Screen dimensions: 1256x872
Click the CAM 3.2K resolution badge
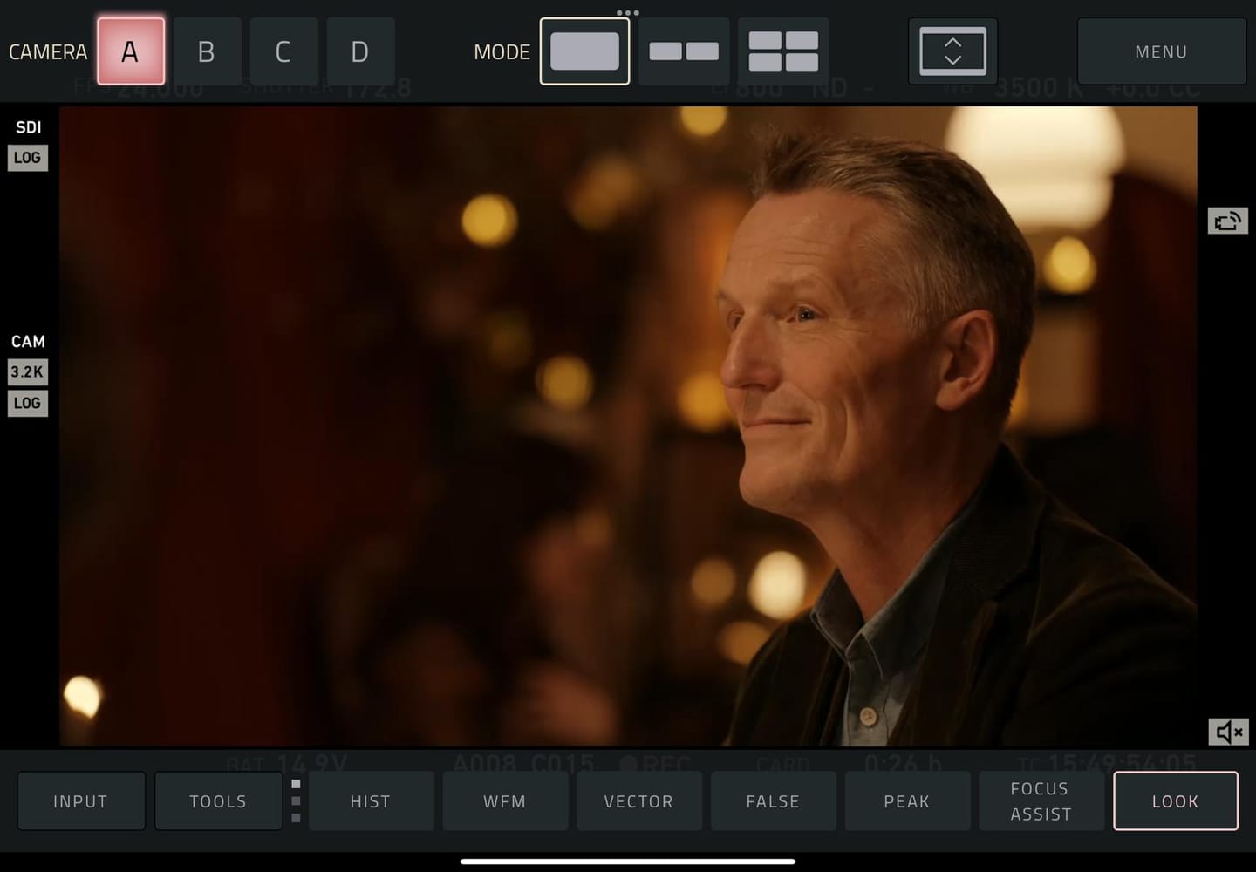pos(28,372)
